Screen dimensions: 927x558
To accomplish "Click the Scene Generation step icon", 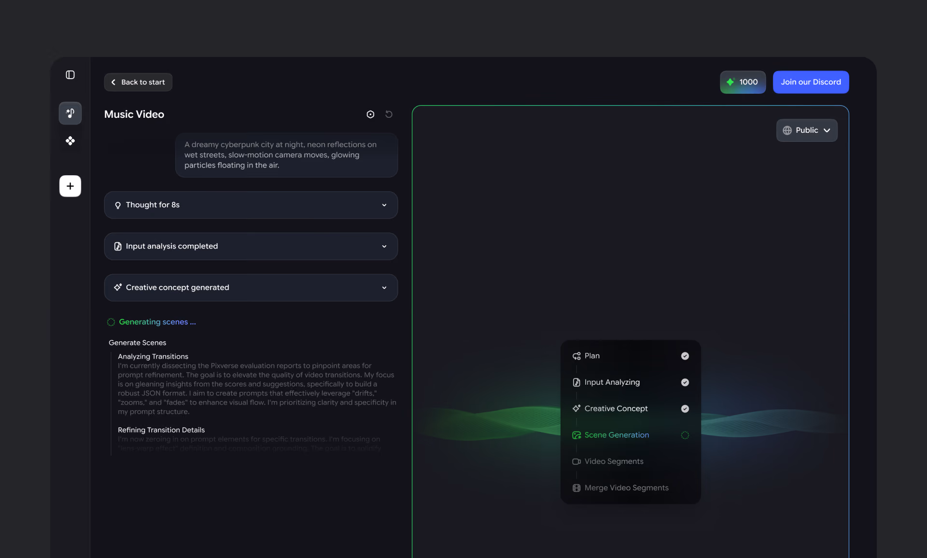I will 576,435.
